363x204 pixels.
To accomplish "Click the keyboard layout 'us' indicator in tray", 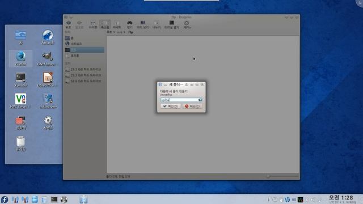I will tap(294, 199).
